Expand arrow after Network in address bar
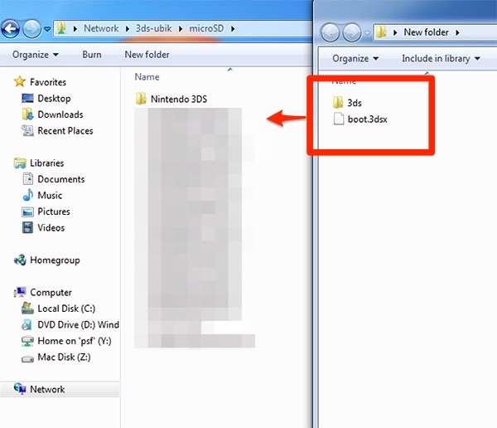The height and width of the screenshot is (428, 497). click(128, 29)
